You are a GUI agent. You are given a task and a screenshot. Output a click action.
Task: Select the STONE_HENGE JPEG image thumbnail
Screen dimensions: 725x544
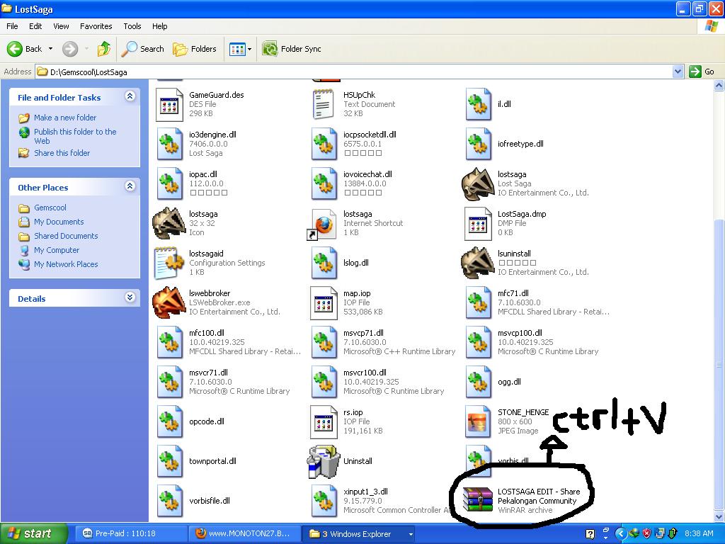[x=478, y=422]
